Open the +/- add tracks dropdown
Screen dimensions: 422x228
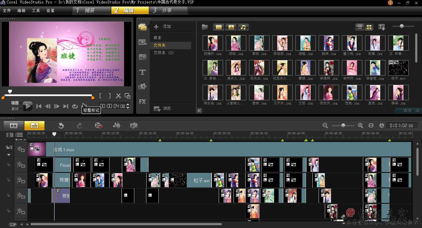21,140
